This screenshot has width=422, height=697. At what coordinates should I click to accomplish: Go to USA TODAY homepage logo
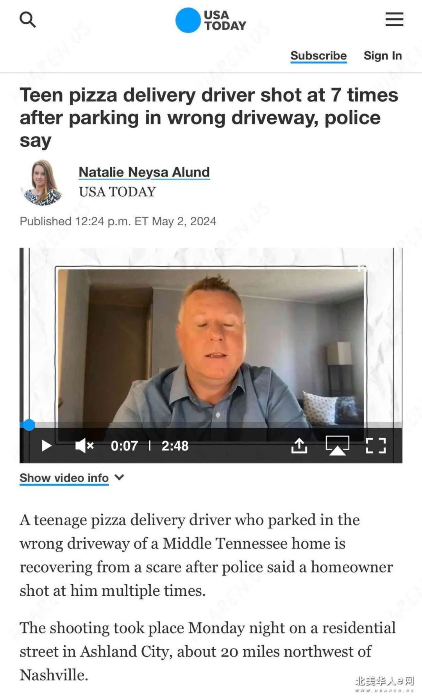pos(211,20)
